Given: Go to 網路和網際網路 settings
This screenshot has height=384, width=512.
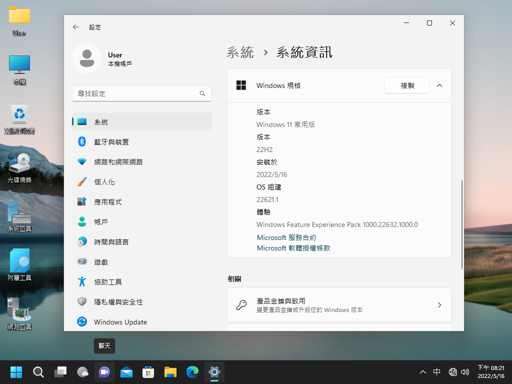Looking at the screenshot, I should 142,162.
